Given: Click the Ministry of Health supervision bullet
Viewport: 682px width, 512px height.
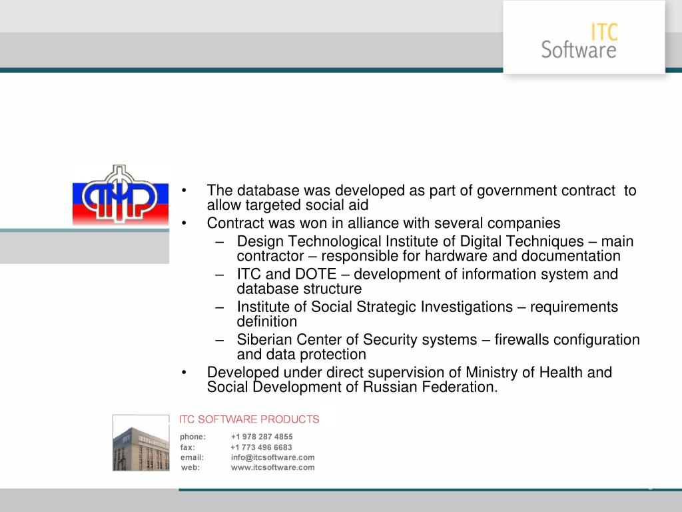Looking at the screenshot, I should coord(410,379).
